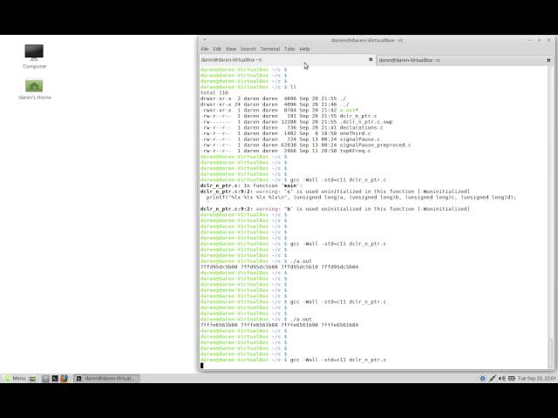This screenshot has width=558, height=418.
Task: Close the second terminal tab
Action: tap(548, 60)
